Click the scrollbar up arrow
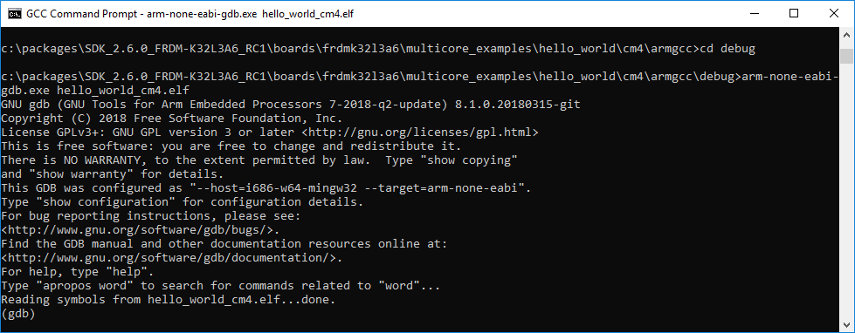855x333 pixels. [845, 36]
